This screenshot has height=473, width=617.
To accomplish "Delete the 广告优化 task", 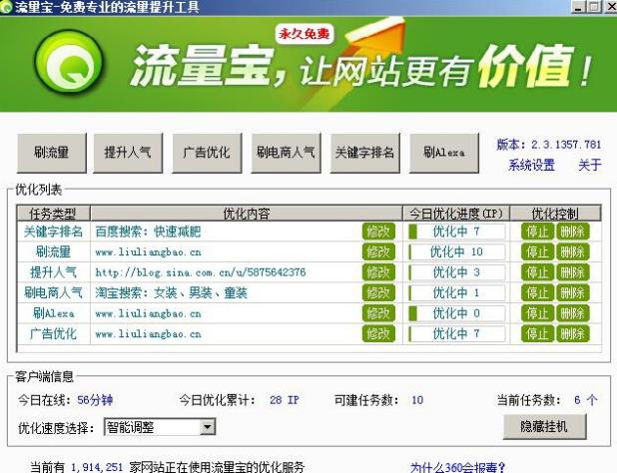I will click(x=572, y=334).
